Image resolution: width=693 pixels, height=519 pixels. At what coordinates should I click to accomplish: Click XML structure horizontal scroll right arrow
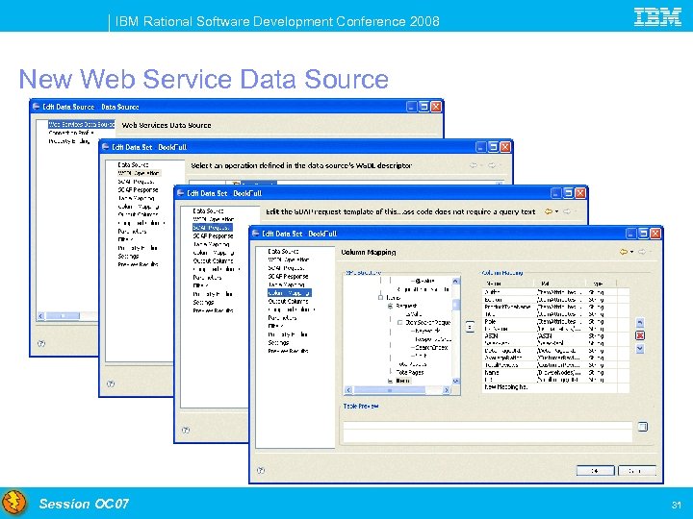(447, 390)
